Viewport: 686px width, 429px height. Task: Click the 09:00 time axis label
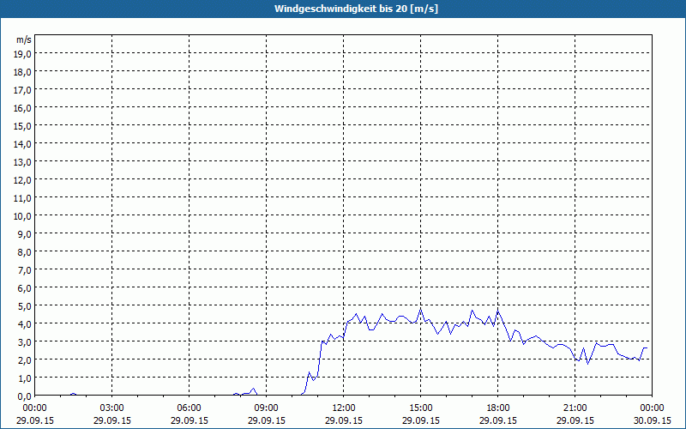click(x=267, y=408)
